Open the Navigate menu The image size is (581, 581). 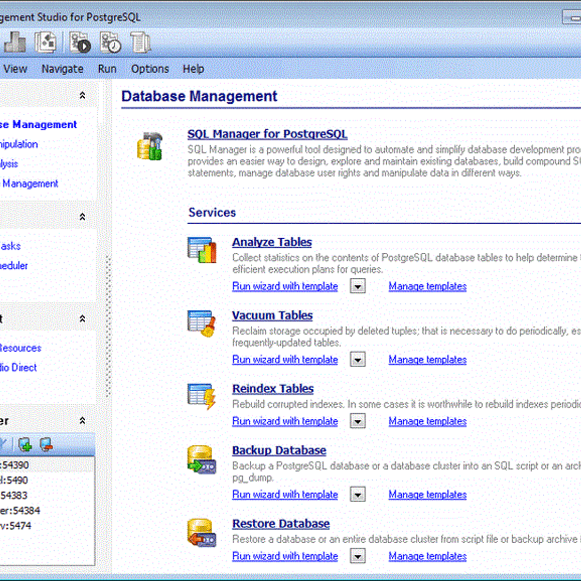click(62, 69)
